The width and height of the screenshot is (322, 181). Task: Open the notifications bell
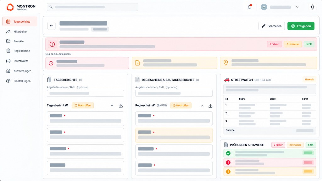click(249, 7)
